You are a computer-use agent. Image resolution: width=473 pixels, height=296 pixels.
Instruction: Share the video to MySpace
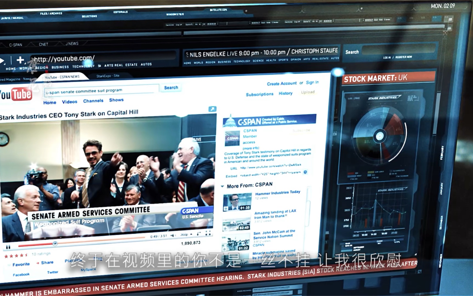88,270
